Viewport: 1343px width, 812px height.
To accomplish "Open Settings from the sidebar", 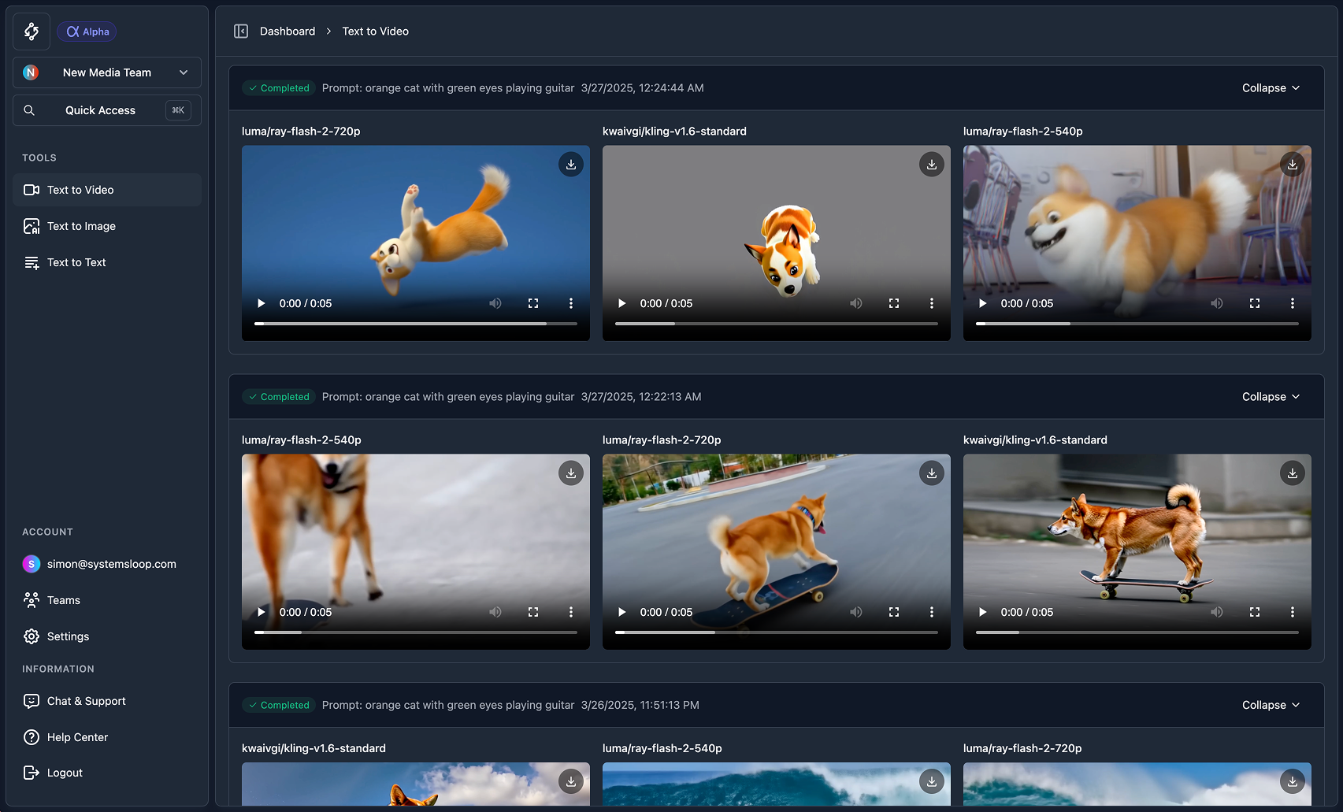I will (67, 636).
